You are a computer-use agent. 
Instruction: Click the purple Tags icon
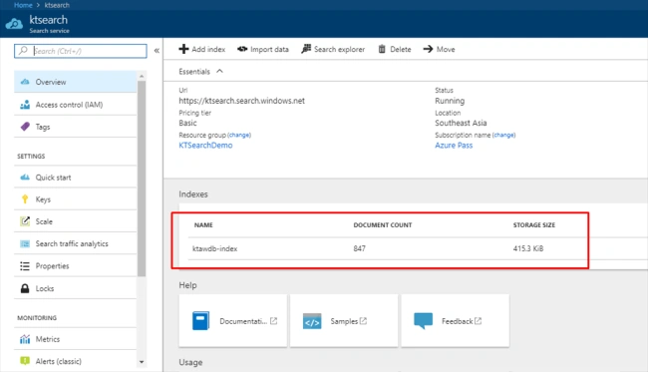click(25, 127)
